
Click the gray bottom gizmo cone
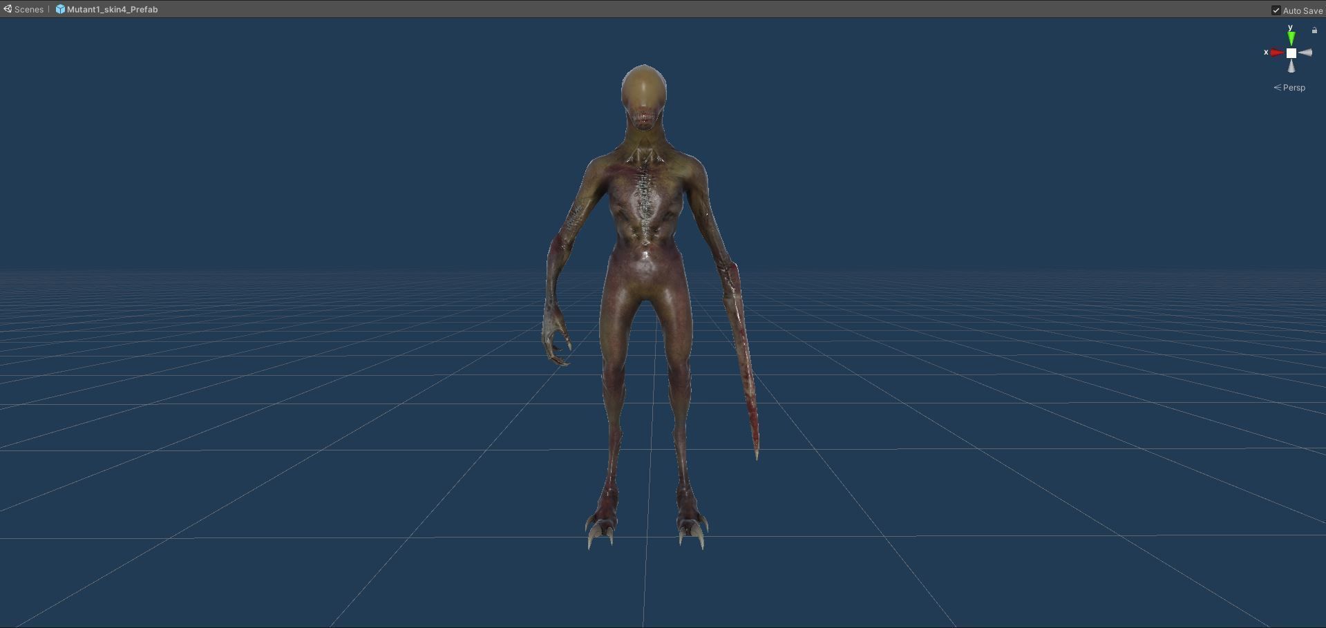(x=1291, y=66)
